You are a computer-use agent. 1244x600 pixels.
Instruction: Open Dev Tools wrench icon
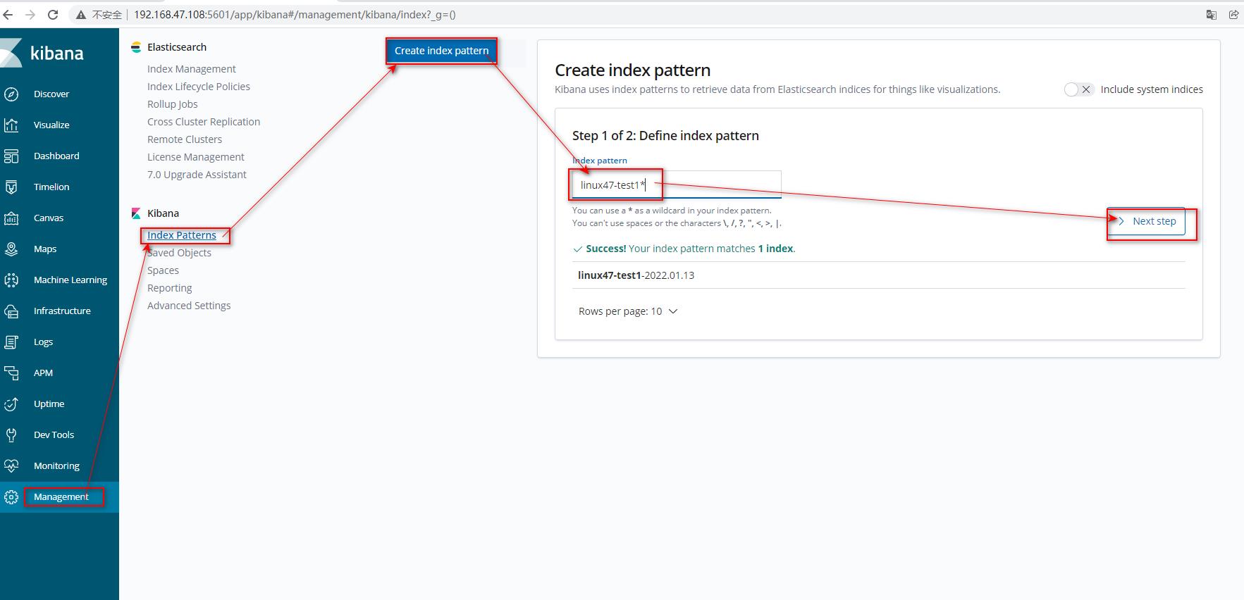tap(11, 435)
